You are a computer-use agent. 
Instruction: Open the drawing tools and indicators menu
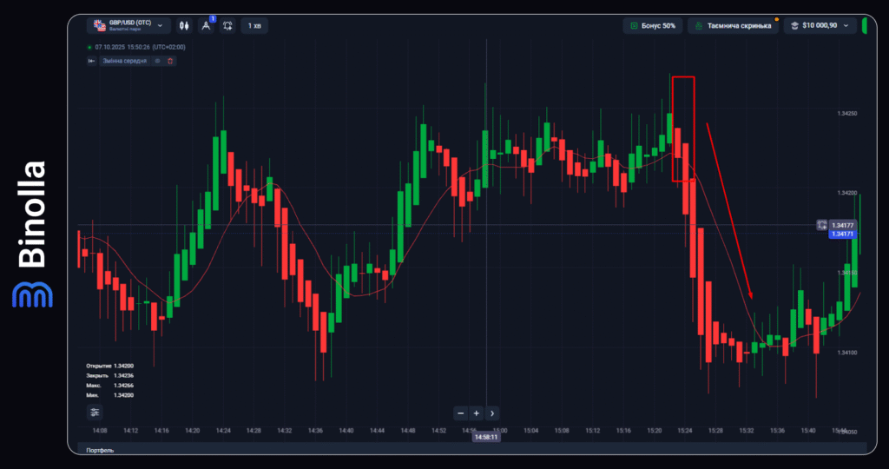click(207, 26)
